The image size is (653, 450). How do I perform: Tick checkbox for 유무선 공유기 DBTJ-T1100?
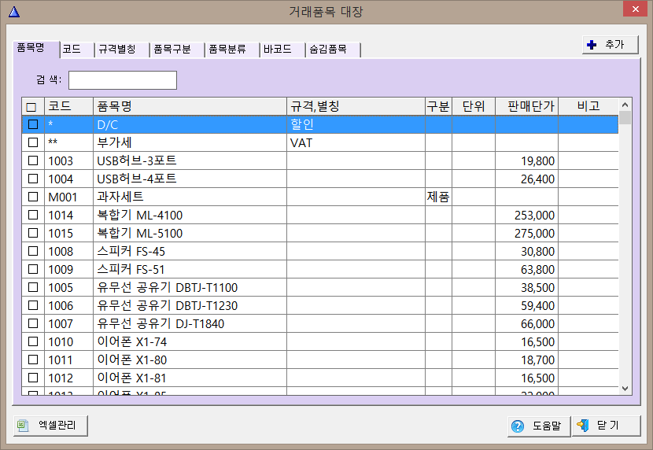click(x=33, y=287)
